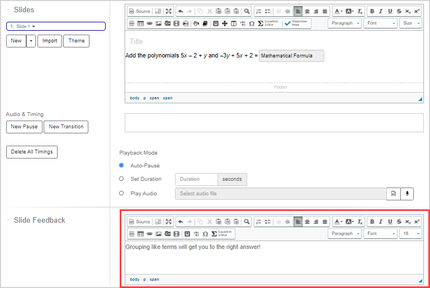The width and height of the screenshot is (430, 288).
Task: Maximize the Slide Feedback editor
Action: tap(168, 222)
